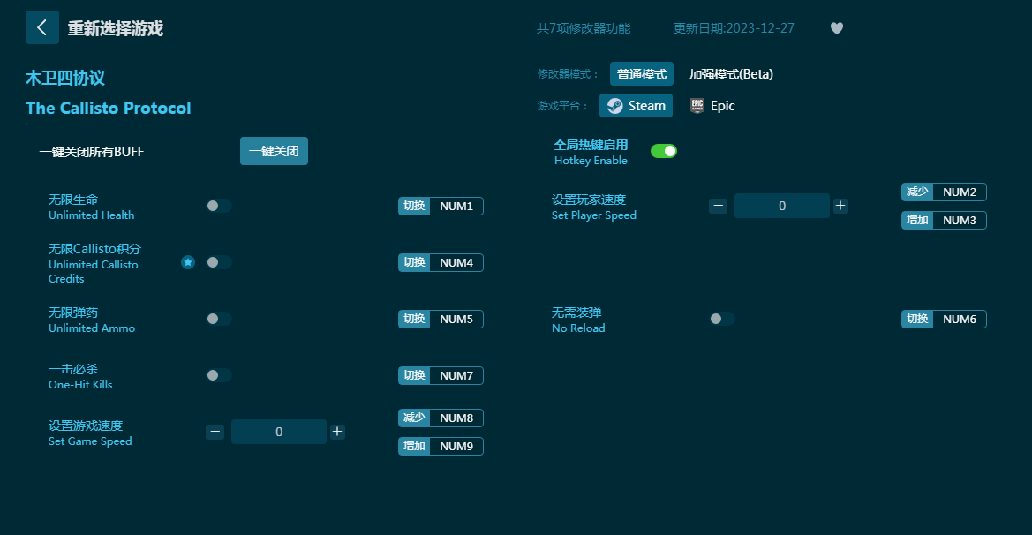Click NUM8 decrease hotkey for game speed

(x=441, y=418)
